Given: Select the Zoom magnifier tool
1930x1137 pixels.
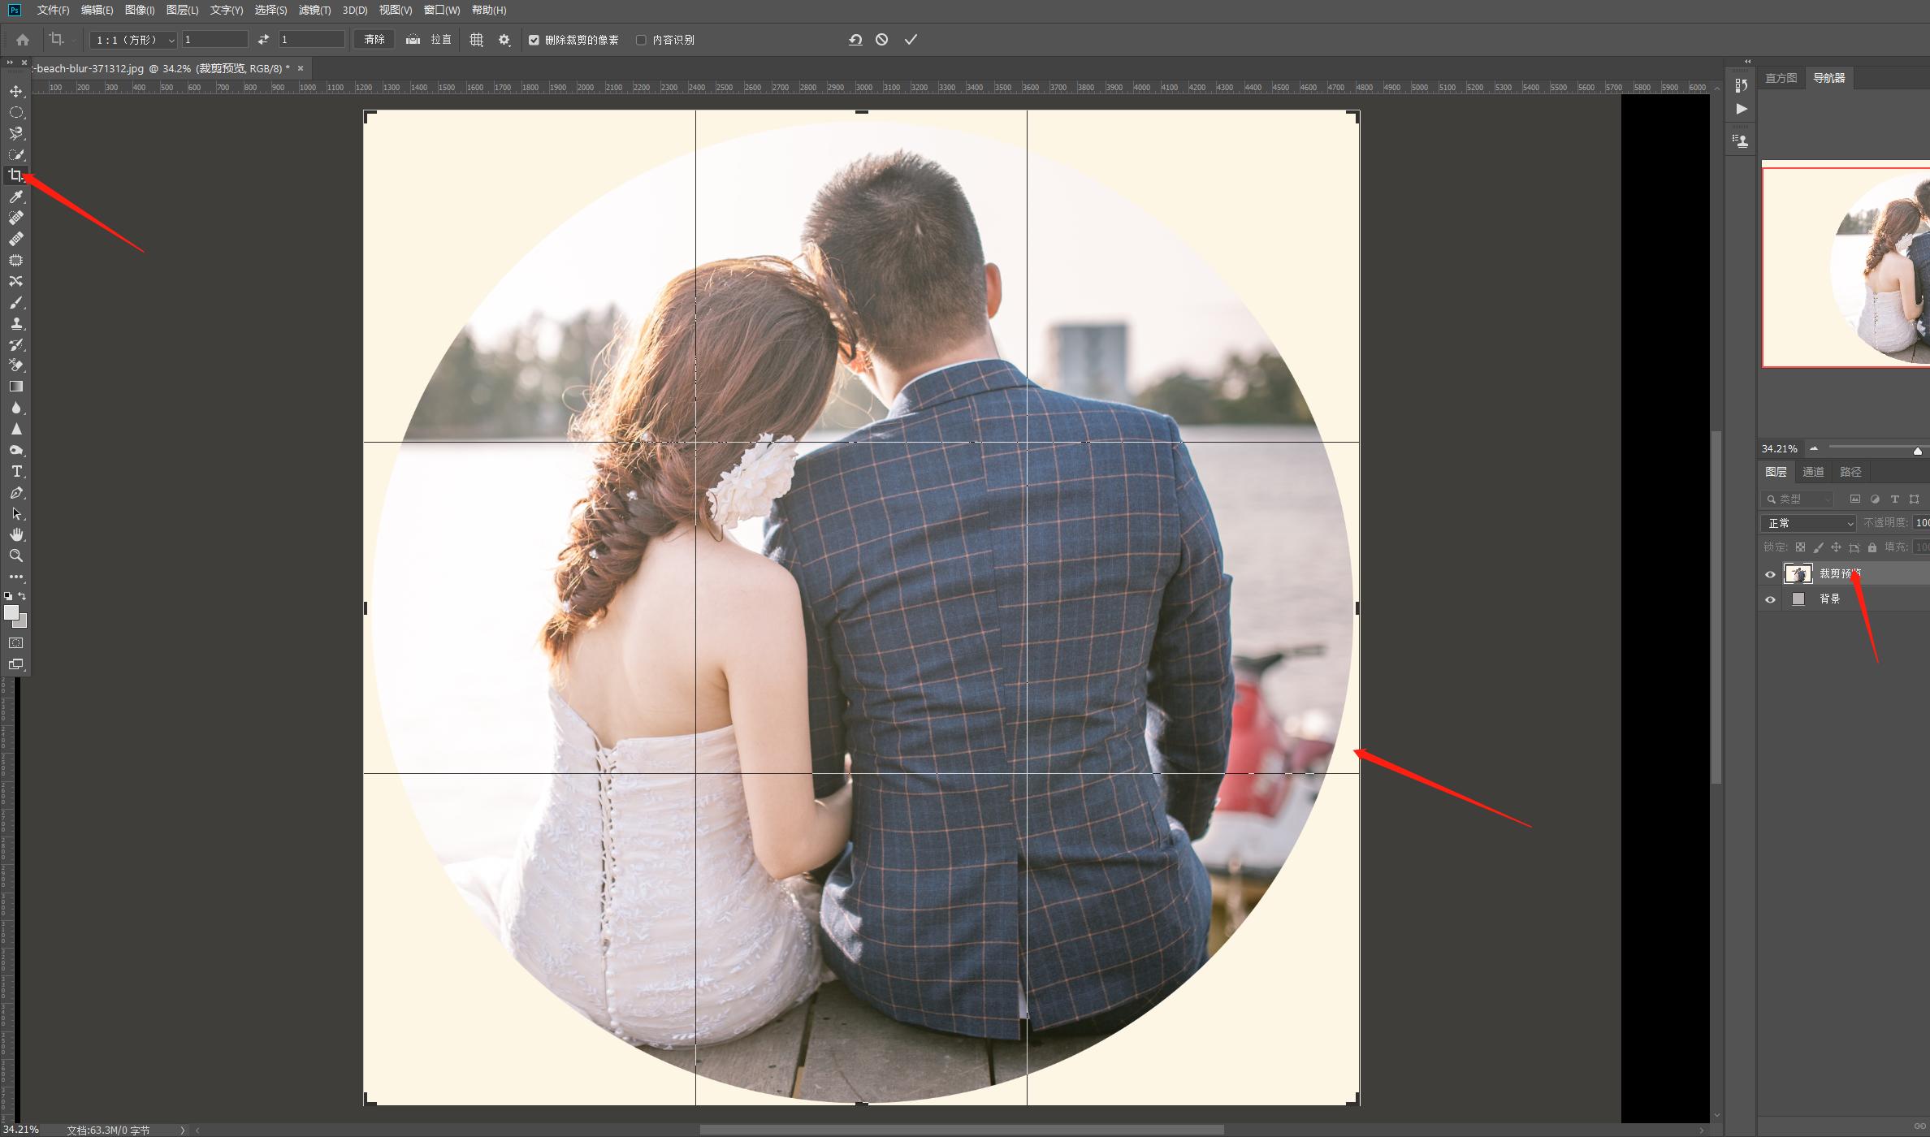Looking at the screenshot, I should tap(15, 556).
